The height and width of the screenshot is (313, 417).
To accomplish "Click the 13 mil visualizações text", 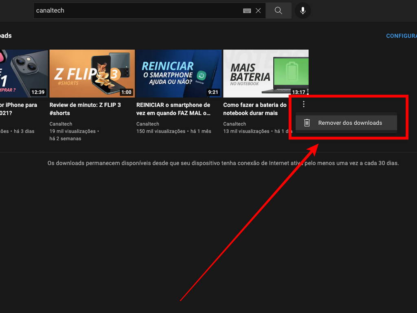I will point(246,131).
